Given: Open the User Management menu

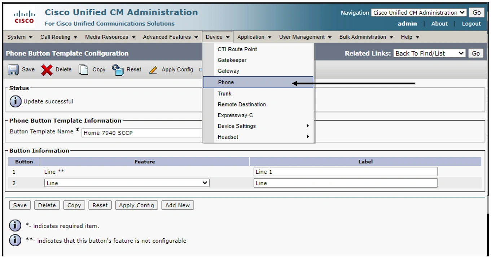Looking at the screenshot, I should click(x=305, y=37).
